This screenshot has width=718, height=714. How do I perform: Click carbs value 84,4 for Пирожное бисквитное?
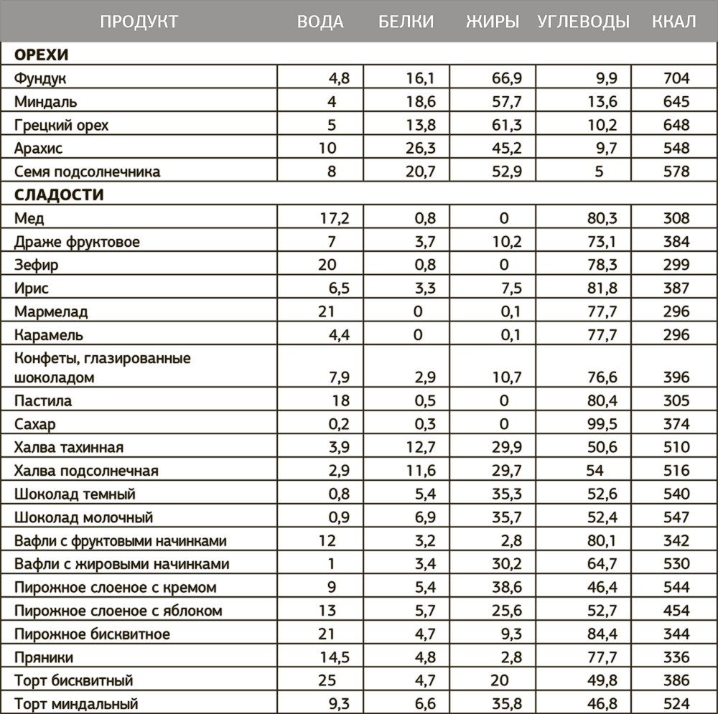pos(602,634)
